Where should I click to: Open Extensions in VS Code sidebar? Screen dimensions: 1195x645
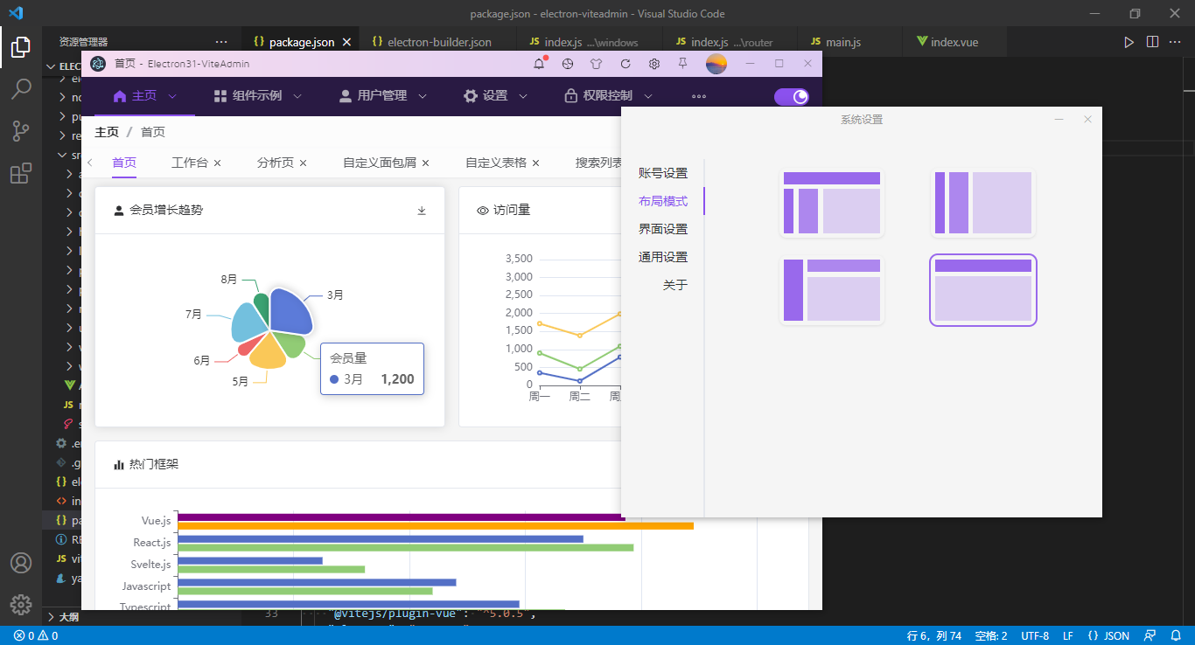[21, 173]
